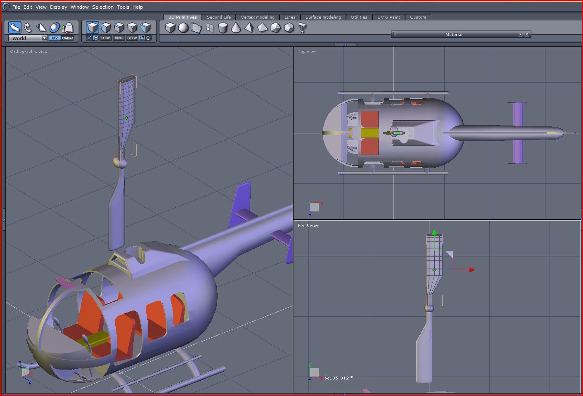Create a sphere primitive
The width and height of the screenshot is (583, 396).
pyautogui.click(x=183, y=28)
